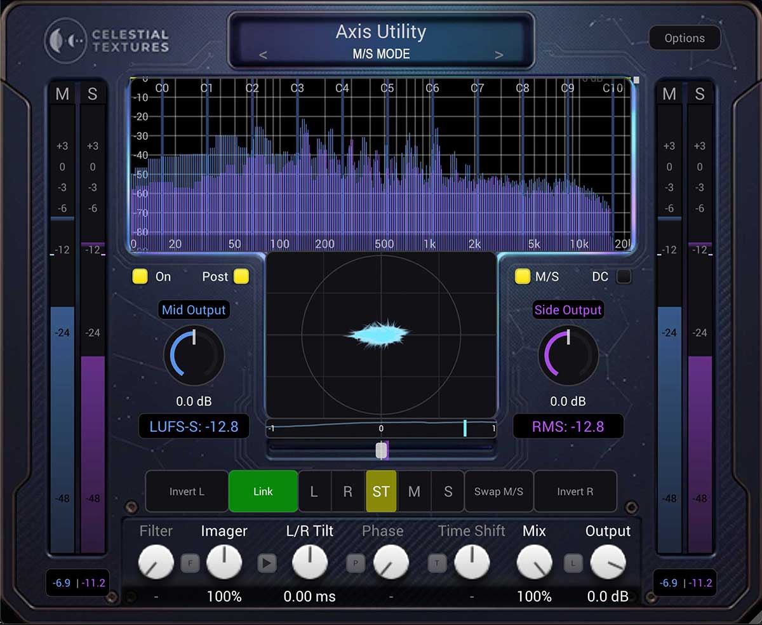
Task: Enable Invert R
Action: [575, 491]
